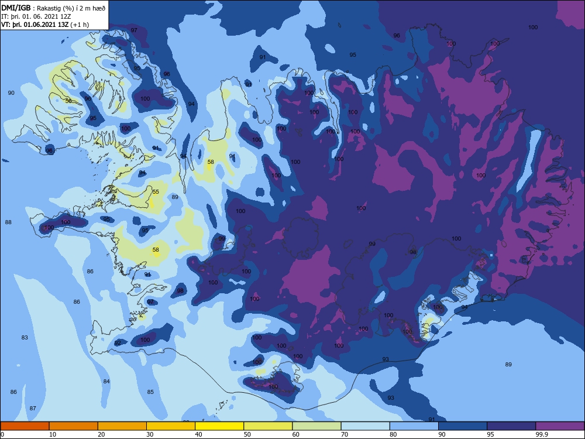Click the '92' value on the southwest peninsula

pos(118,342)
